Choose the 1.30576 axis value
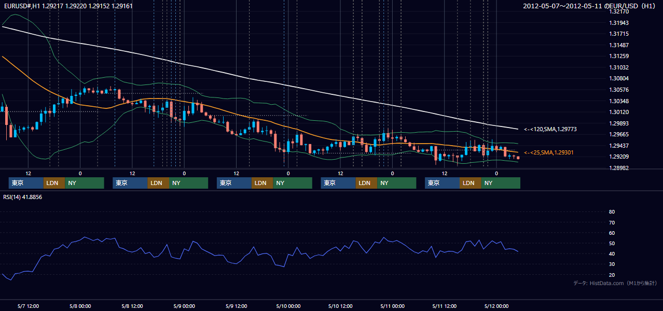This screenshot has width=663, height=311. point(619,90)
